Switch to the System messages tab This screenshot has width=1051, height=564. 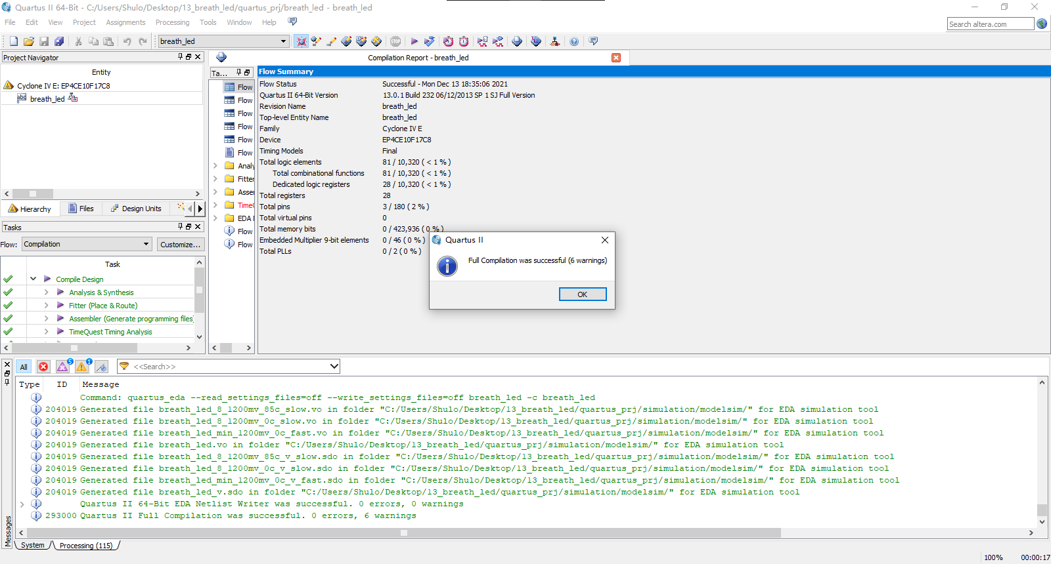33,545
